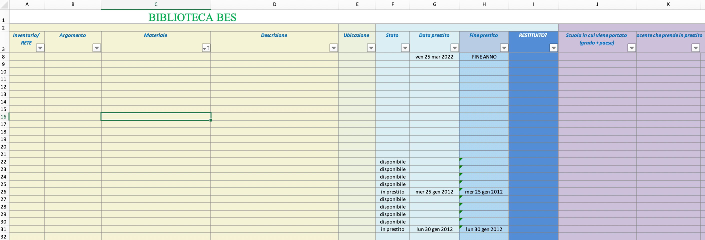The height and width of the screenshot is (240, 705).
Task: Select row 31 header
Action: coord(4,229)
